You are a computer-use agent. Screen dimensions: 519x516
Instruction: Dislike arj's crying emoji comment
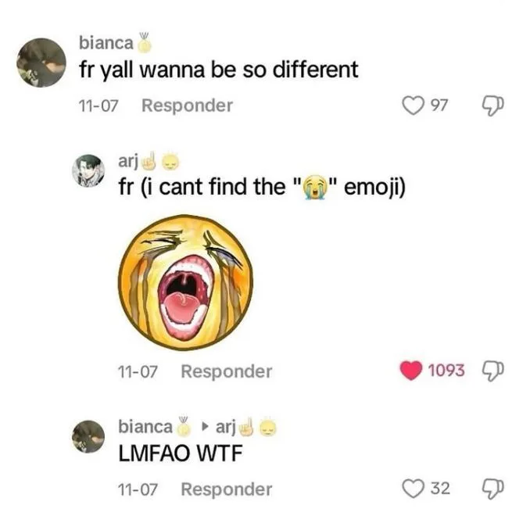(x=493, y=371)
